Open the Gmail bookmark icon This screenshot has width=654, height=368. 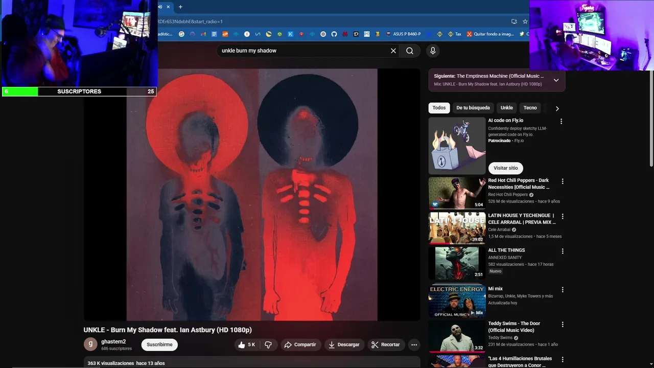click(203, 34)
